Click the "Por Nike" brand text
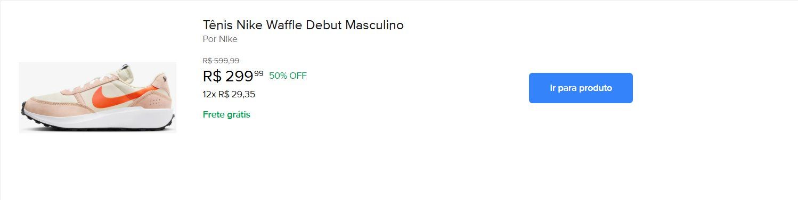The image size is (798, 200). click(220, 39)
